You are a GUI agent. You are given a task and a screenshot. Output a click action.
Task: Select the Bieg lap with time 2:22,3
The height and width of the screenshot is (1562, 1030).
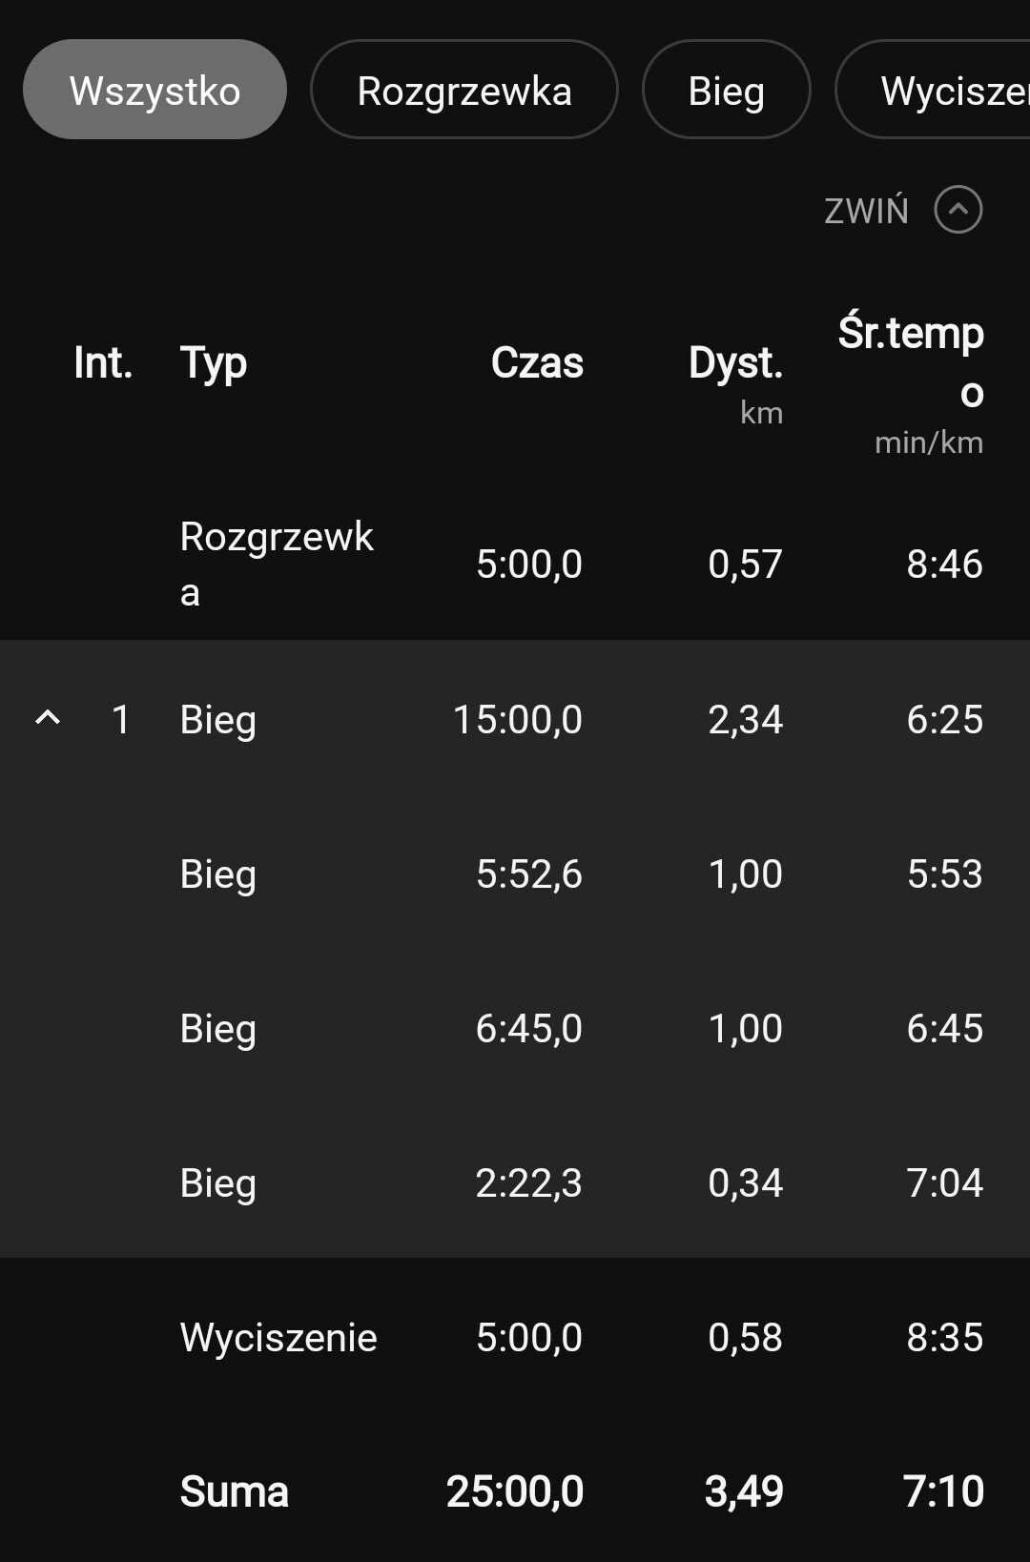coord(515,1182)
